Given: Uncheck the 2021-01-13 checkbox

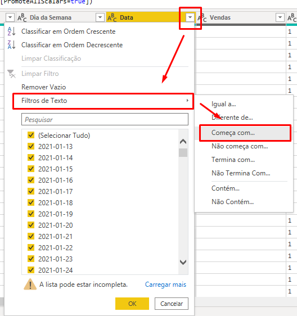Looking at the screenshot, I should point(31,146).
